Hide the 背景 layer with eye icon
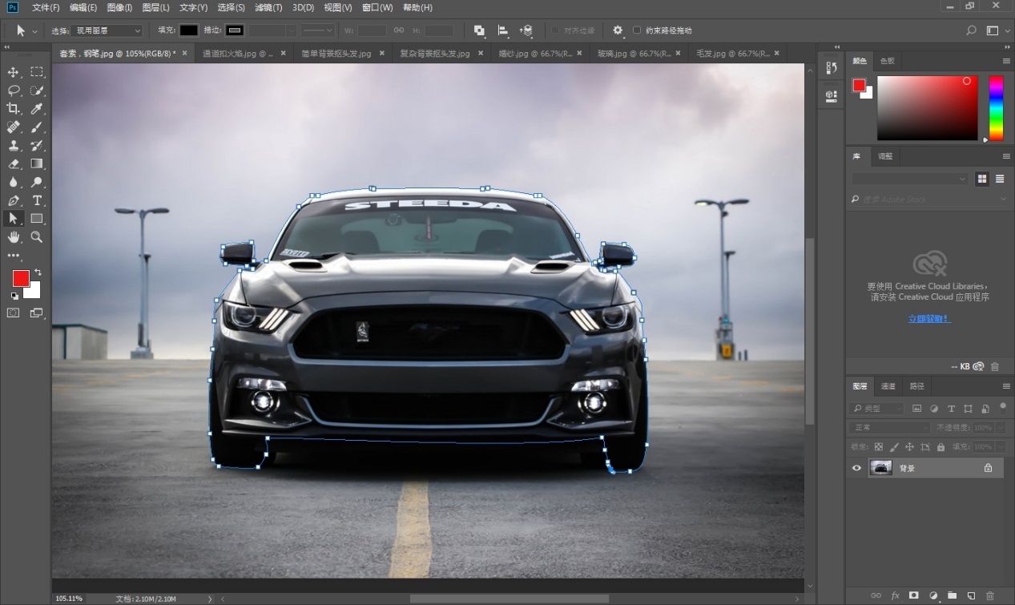The image size is (1015, 605). click(856, 468)
